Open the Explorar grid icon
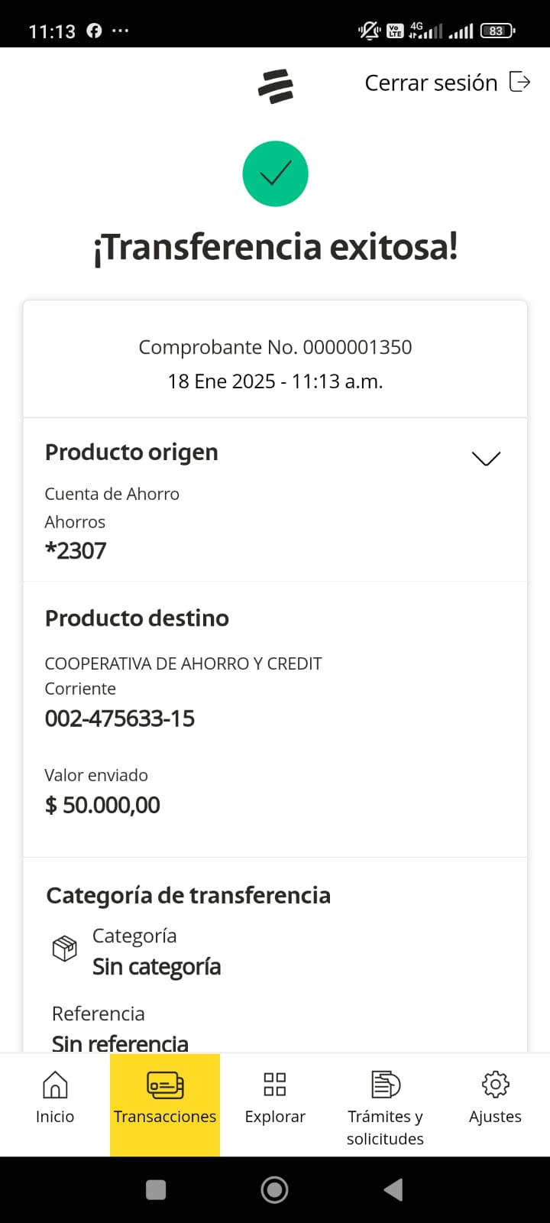Viewport: 550px width, 1223px height. click(x=275, y=1084)
